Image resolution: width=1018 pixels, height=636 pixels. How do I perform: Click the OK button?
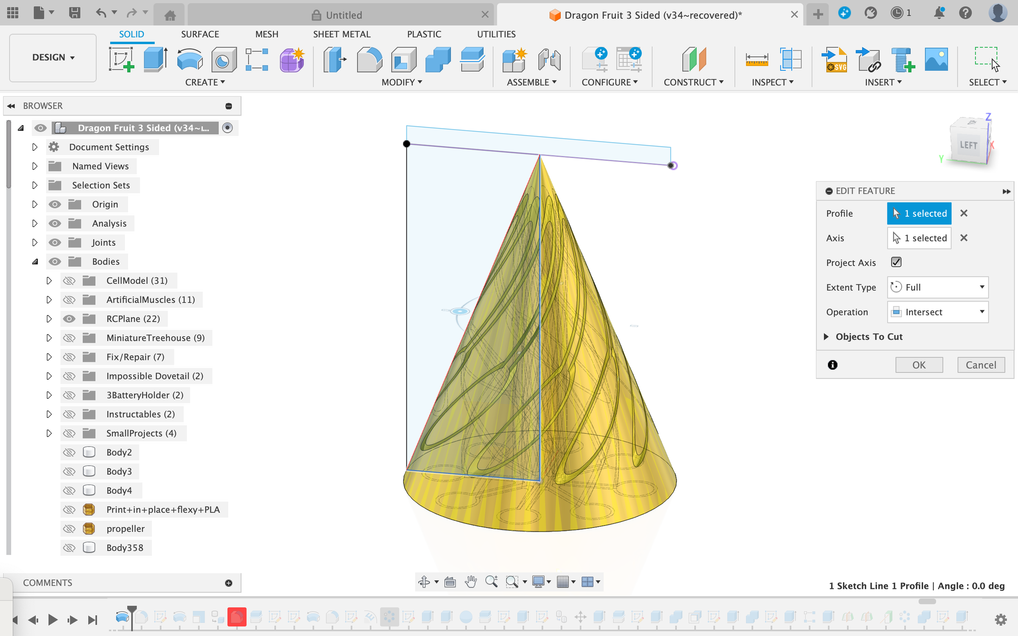(x=919, y=365)
